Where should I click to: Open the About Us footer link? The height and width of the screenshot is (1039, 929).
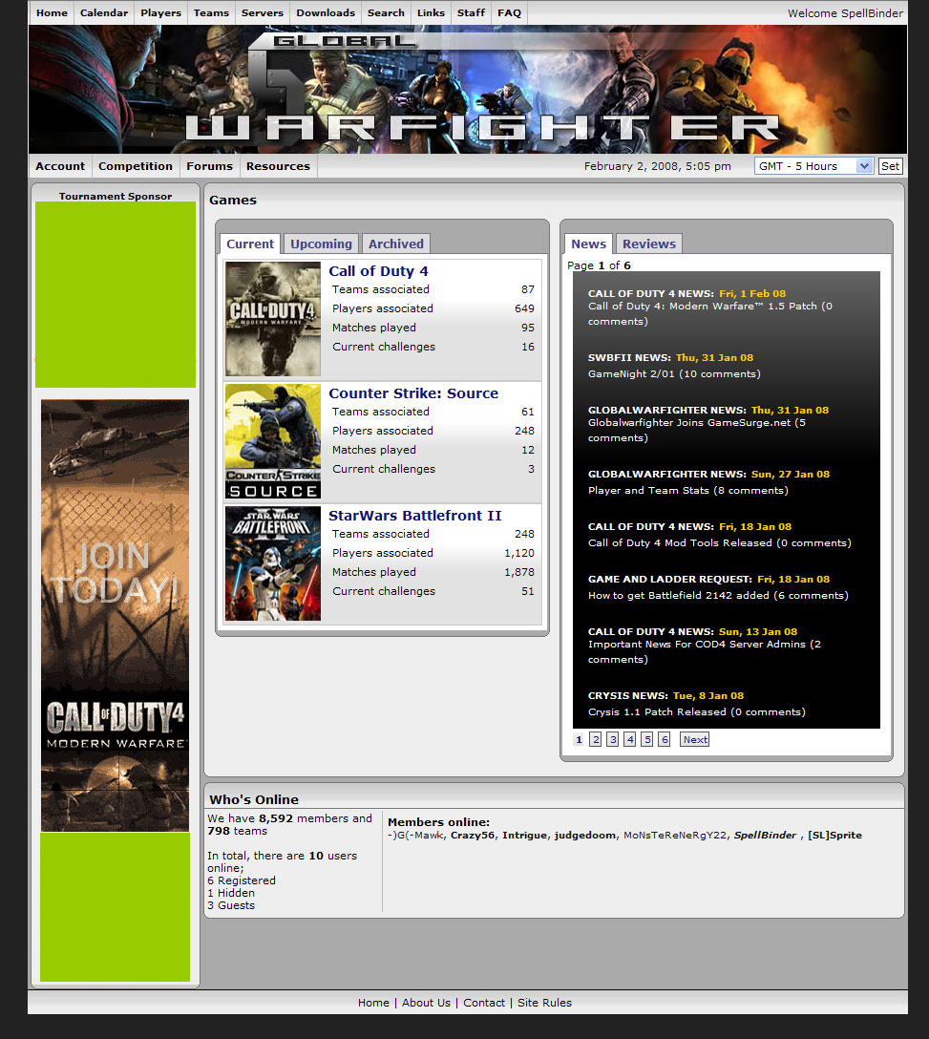426,1003
